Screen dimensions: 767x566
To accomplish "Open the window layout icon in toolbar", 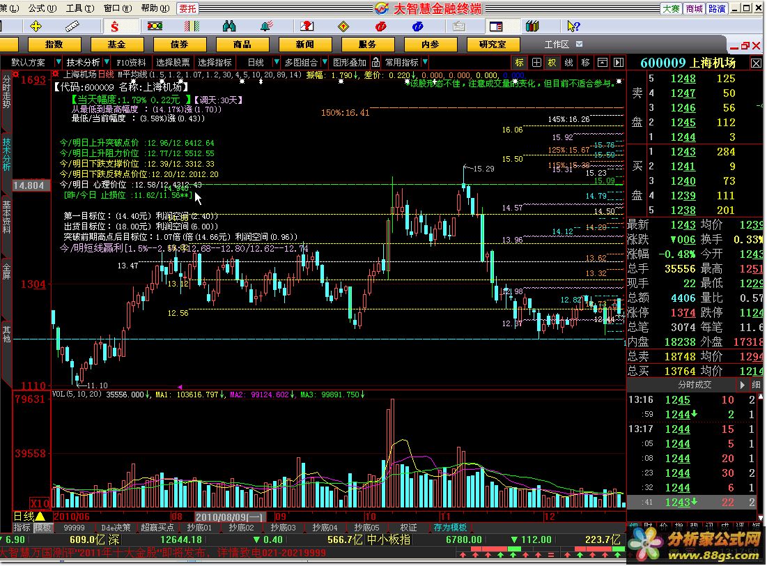I will point(496,26).
